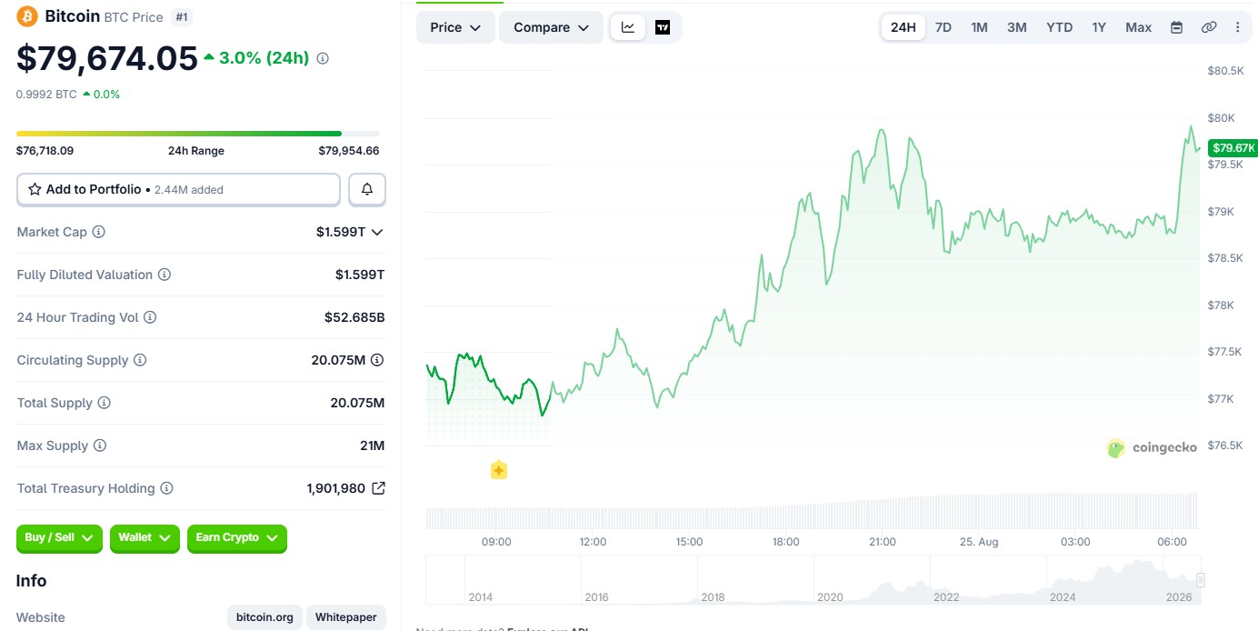Select the 3M time range tab
This screenshot has height=631, width=1258.
(x=1017, y=27)
